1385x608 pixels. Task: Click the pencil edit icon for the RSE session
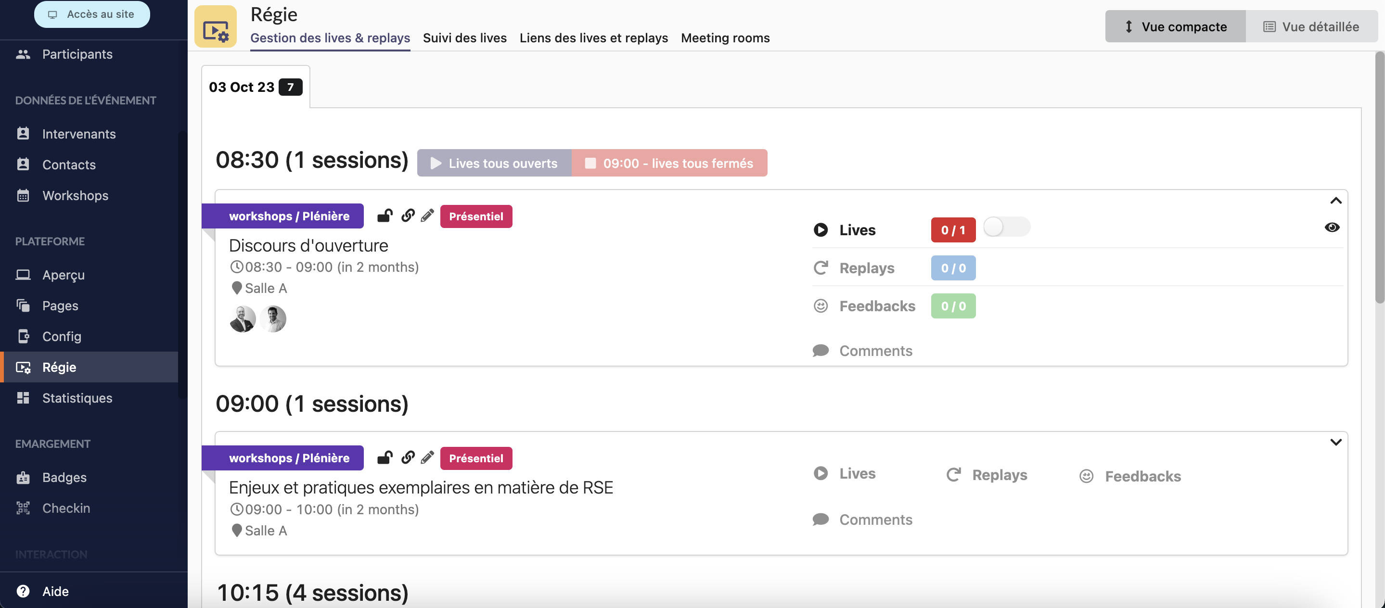coord(427,458)
